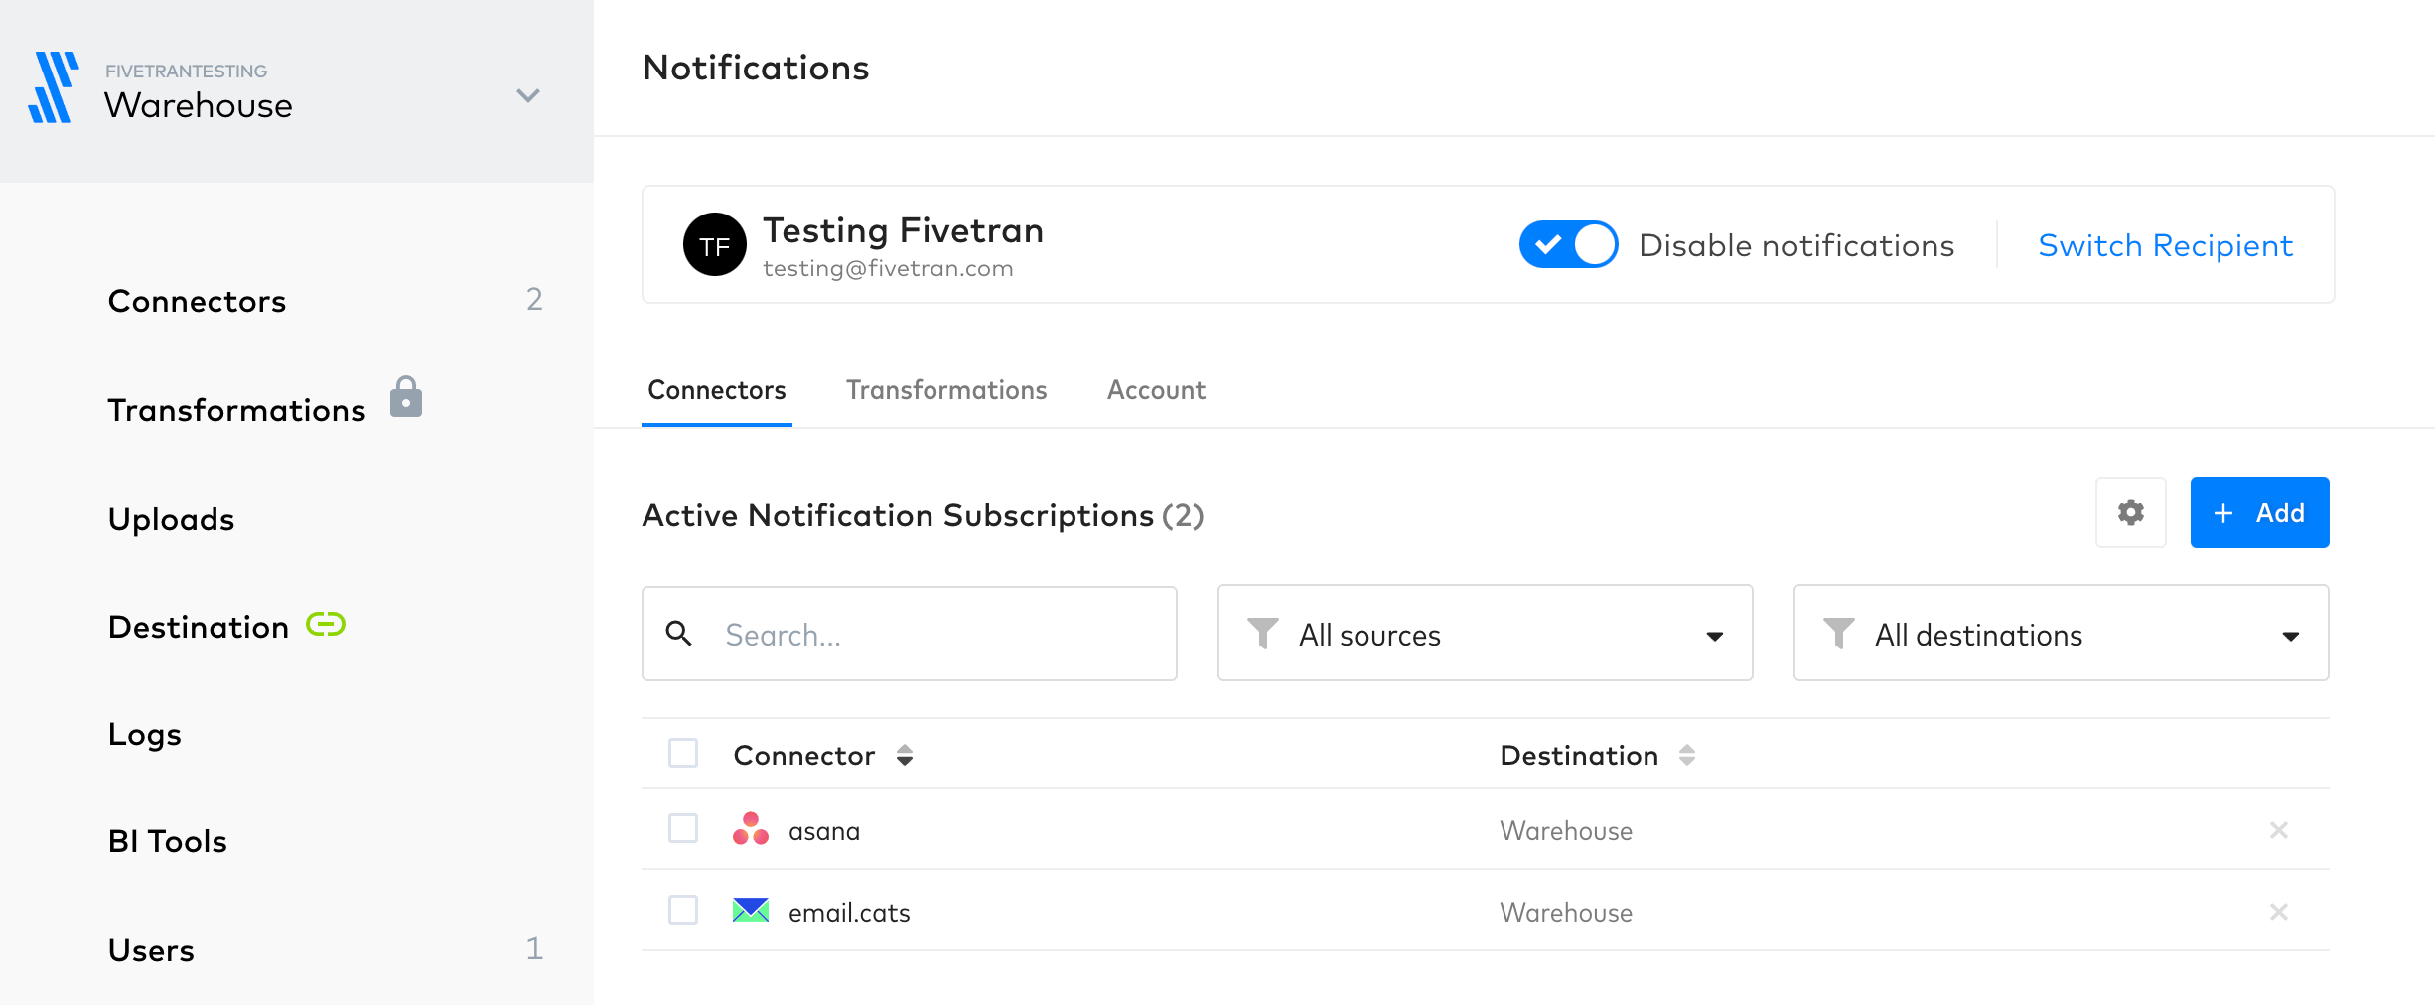2435x1005 pixels.
Task: Click the email.cats envelope icon
Action: (751, 910)
